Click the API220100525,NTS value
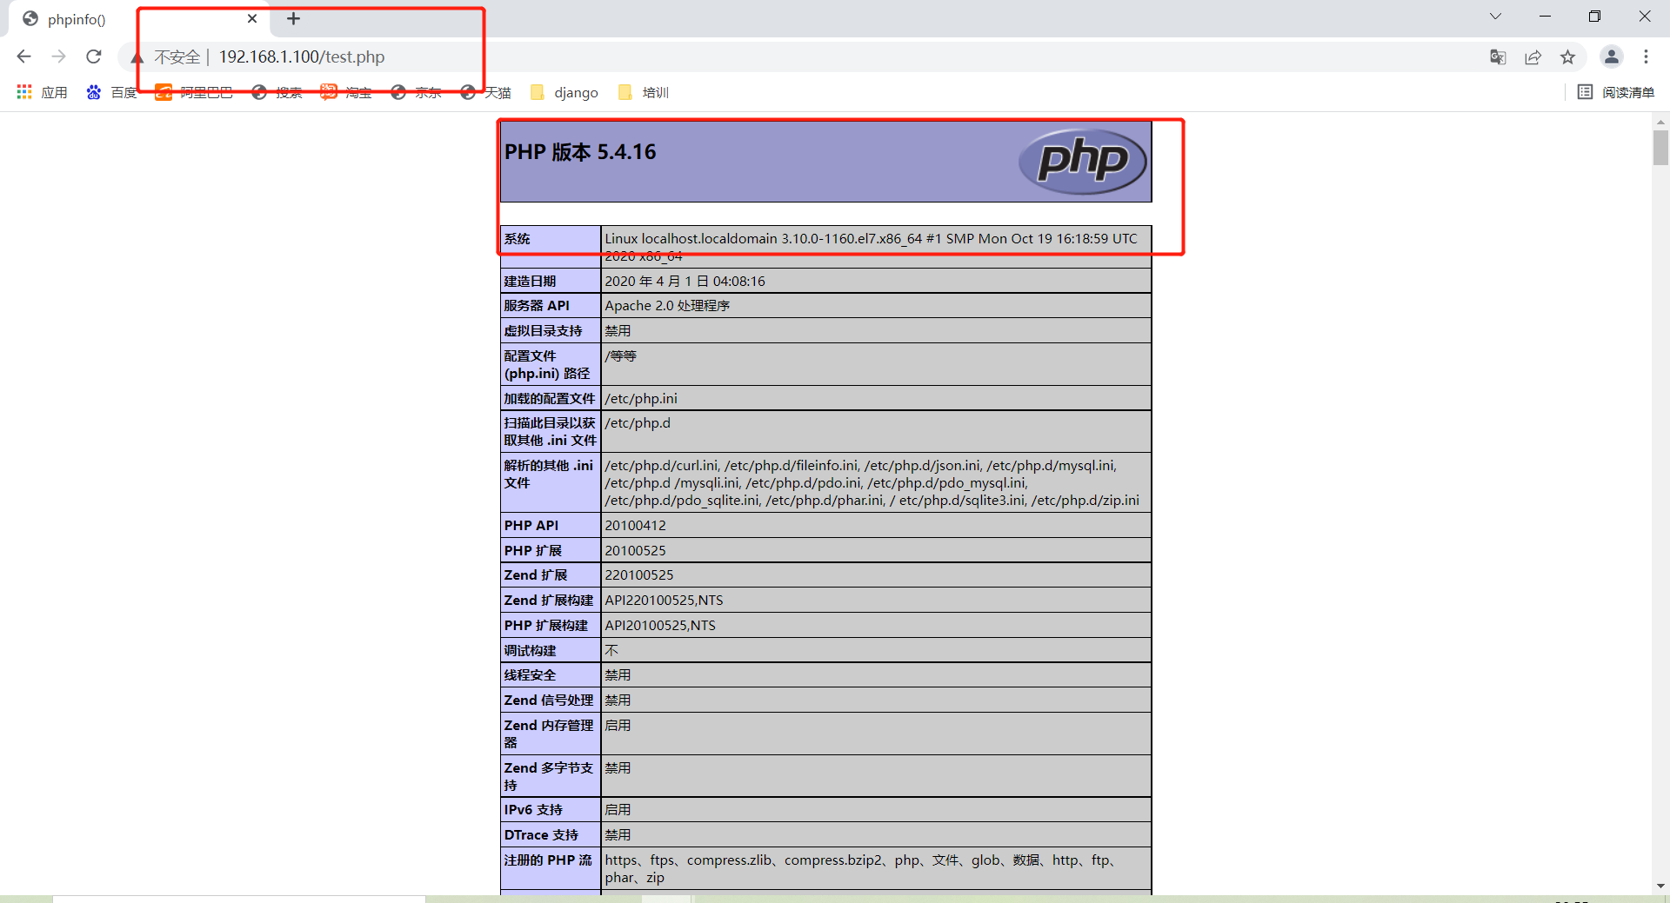1670x903 pixels. pyautogui.click(x=664, y=601)
